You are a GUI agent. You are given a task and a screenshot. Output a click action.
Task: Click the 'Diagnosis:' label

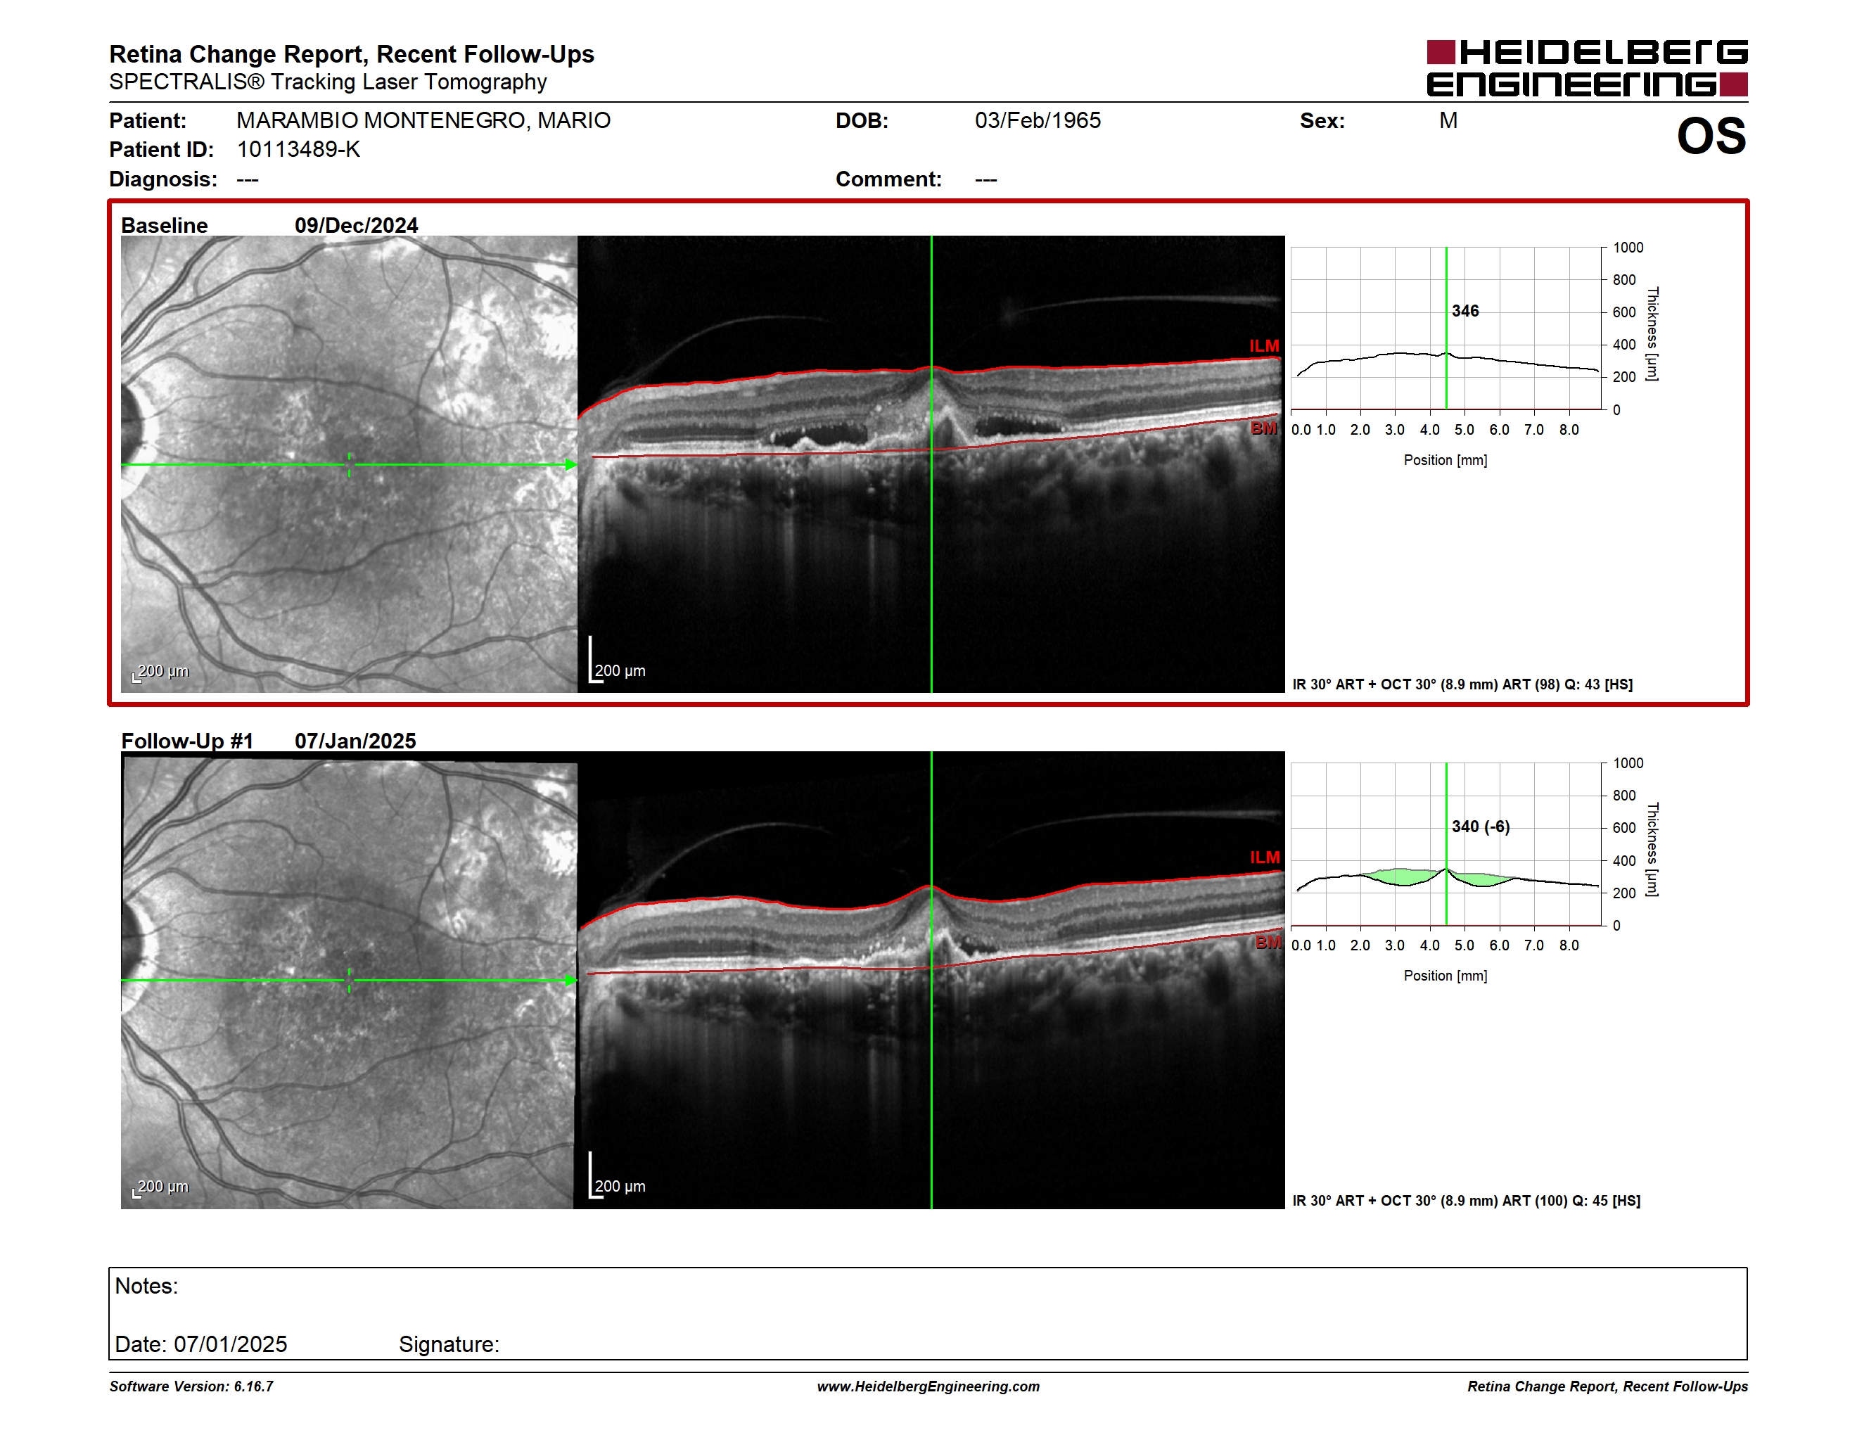coord(163,179)
